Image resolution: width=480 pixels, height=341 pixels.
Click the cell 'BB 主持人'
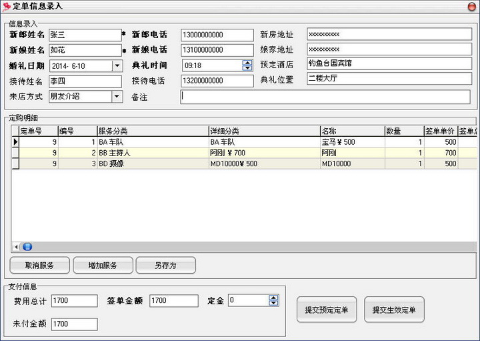coord(153,153)
